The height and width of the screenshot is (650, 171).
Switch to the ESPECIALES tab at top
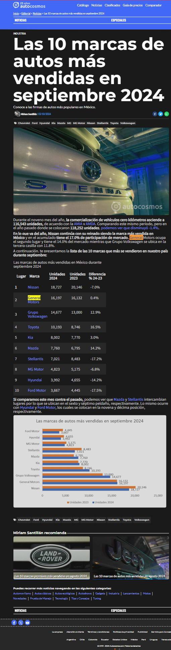(x=119, y=20)
